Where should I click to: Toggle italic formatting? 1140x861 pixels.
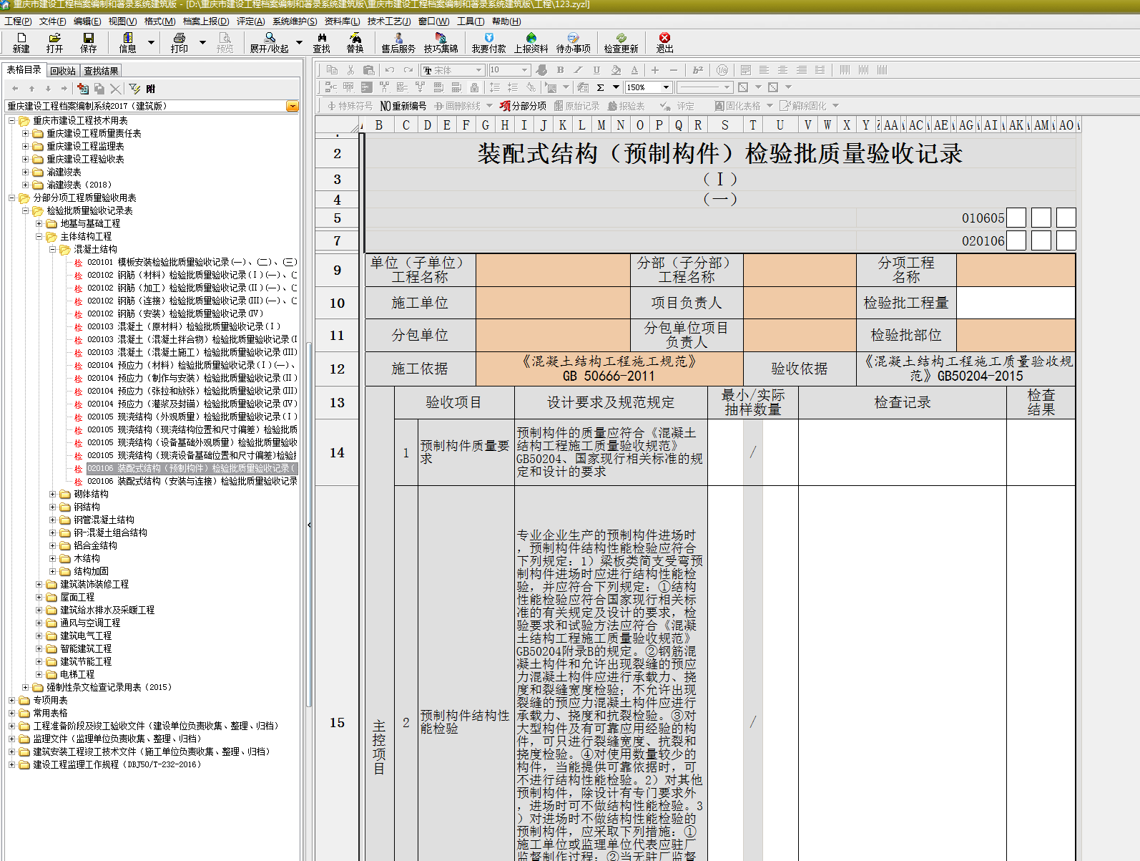[x=578, y=70]
